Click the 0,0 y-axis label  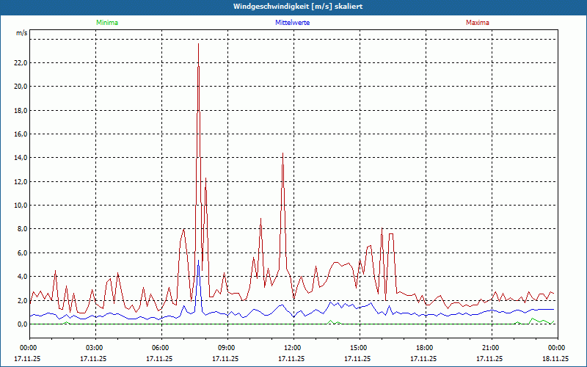pos(22,324)
